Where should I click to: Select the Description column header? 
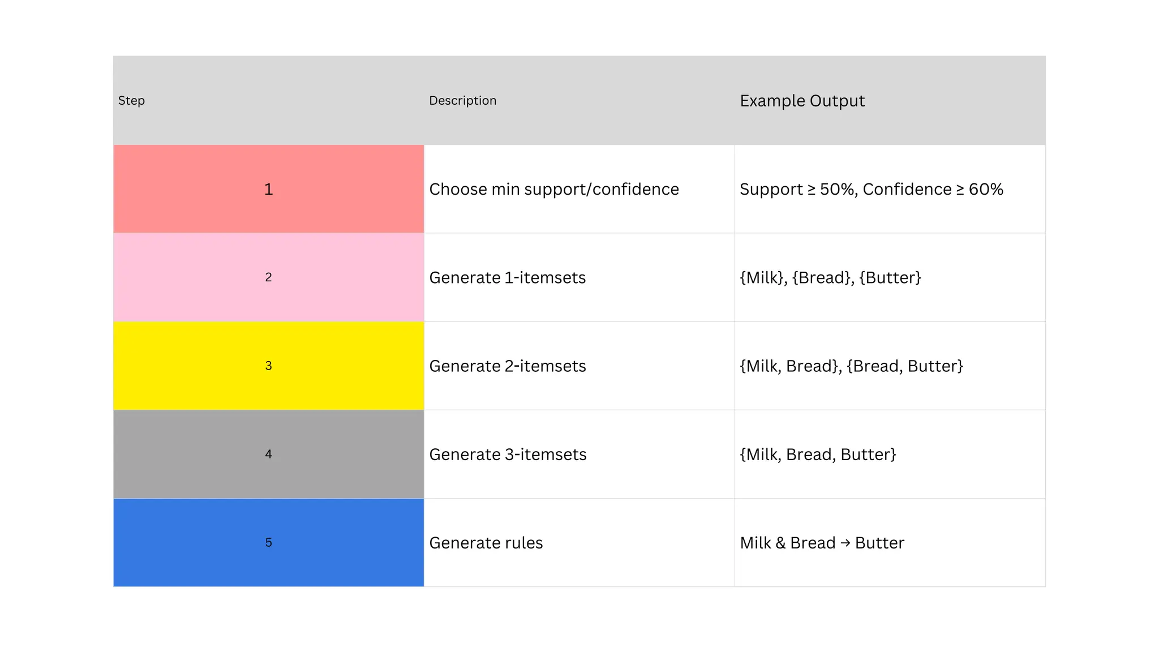pyautogui.click(x=462, y=101)
